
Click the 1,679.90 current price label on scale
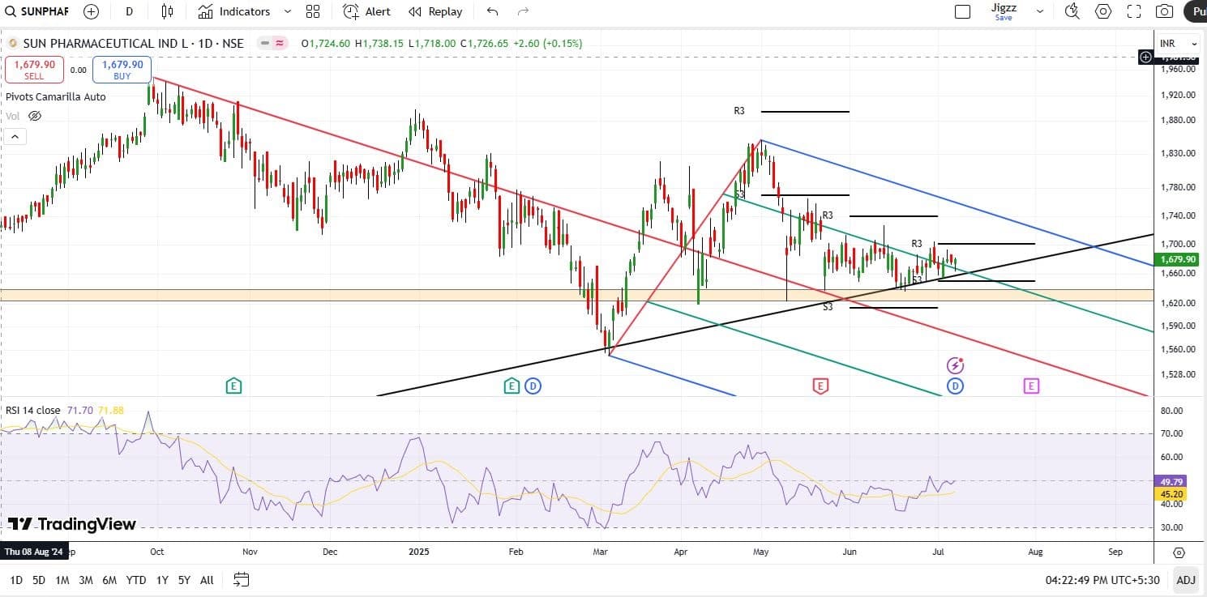pos(1179,259)
